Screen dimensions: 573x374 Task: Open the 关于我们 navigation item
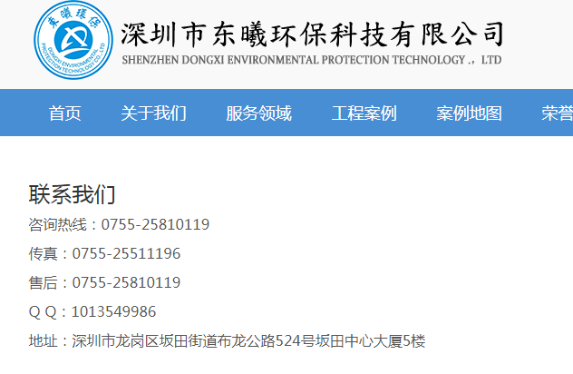[x=153, y=113]
